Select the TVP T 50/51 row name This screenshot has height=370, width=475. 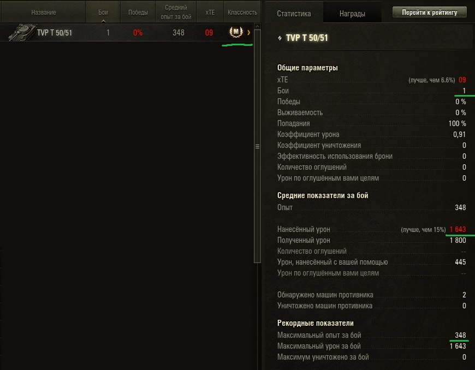pos(55,32)
